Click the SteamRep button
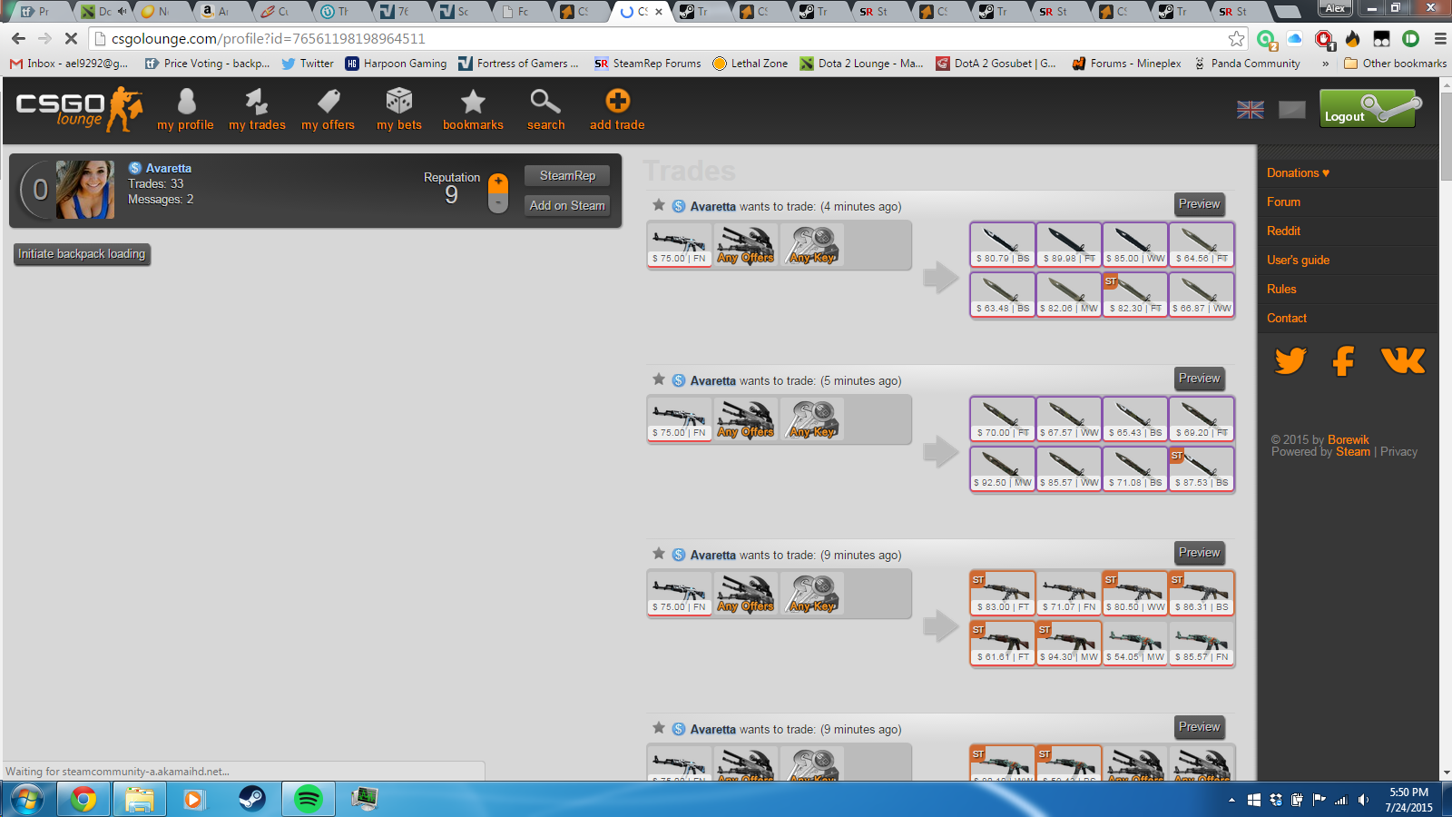Image resolution: width=1452 pixels, height=817 pixels. click(567, 175)
